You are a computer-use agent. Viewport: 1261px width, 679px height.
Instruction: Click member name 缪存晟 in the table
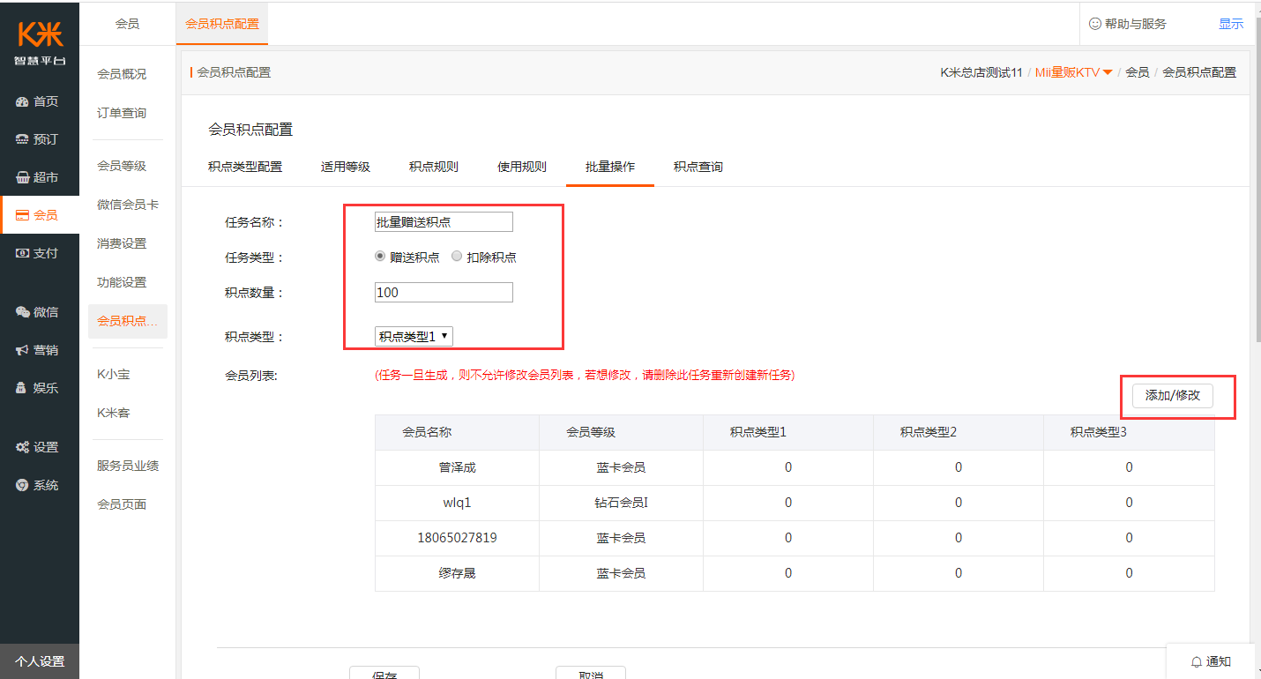[x=457, y=573]
